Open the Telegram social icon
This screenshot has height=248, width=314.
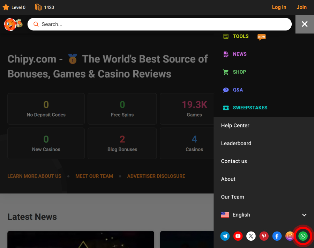pos(225,236)
